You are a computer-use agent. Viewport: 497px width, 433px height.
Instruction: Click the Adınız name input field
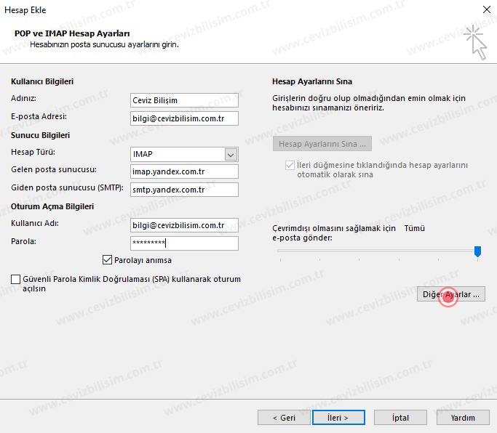[x=184, y=100]
